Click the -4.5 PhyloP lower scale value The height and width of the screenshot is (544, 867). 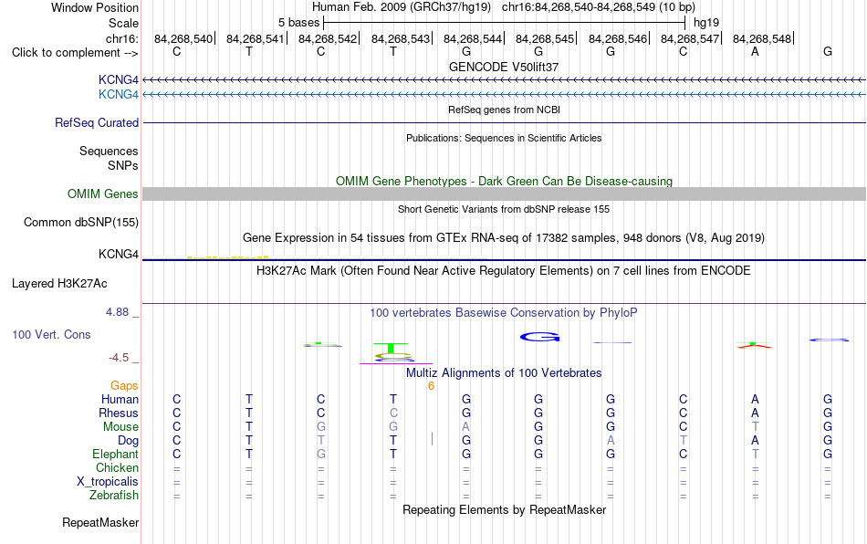[119, 358]
